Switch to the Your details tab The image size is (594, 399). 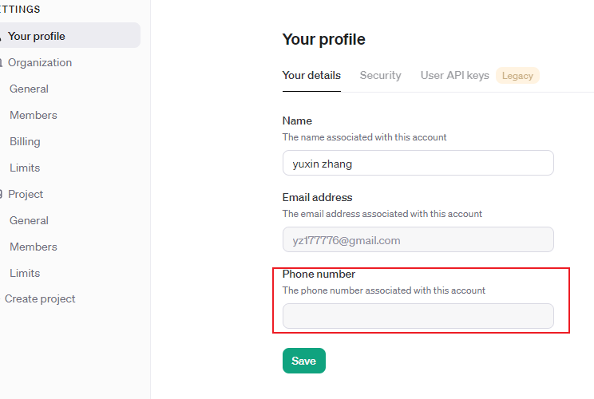click(x=311, y=75)
